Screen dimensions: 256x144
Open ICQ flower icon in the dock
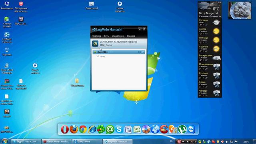101,130
